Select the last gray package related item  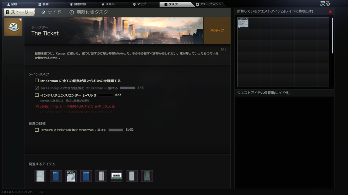147,176
